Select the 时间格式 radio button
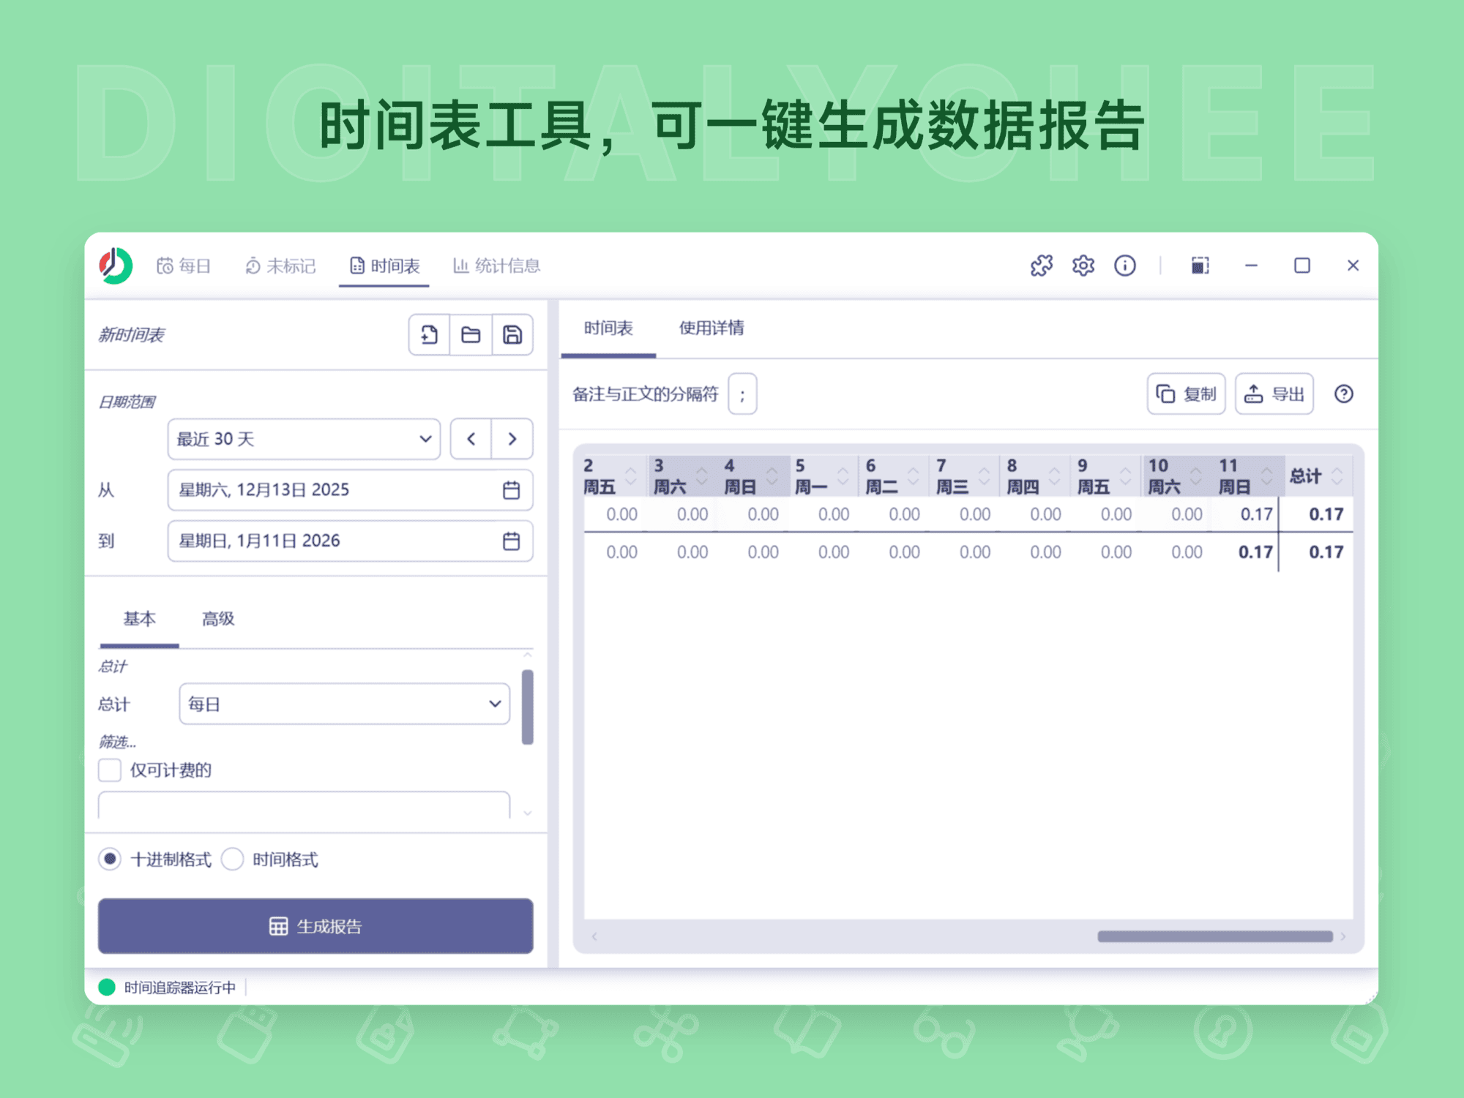Screen dimensions: 1464x1098 pyautogui.click(x=233, y=859)
